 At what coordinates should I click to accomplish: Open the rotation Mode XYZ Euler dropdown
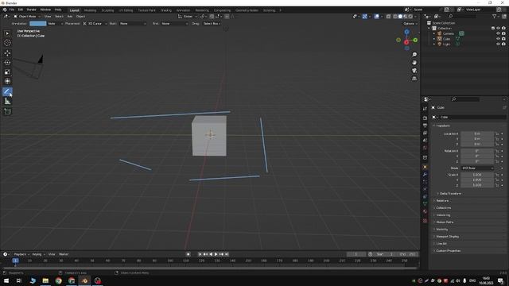tap(477, 168)
